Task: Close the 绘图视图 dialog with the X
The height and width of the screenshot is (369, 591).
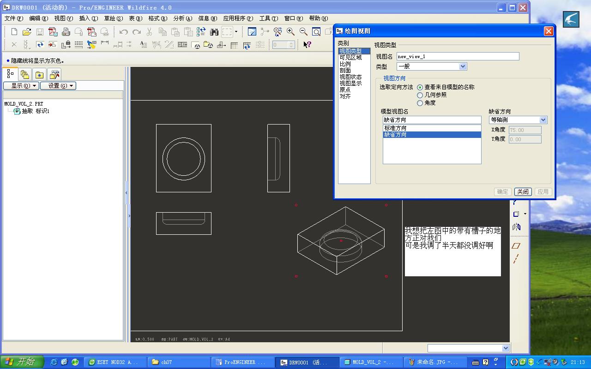Action: point(549,31)
